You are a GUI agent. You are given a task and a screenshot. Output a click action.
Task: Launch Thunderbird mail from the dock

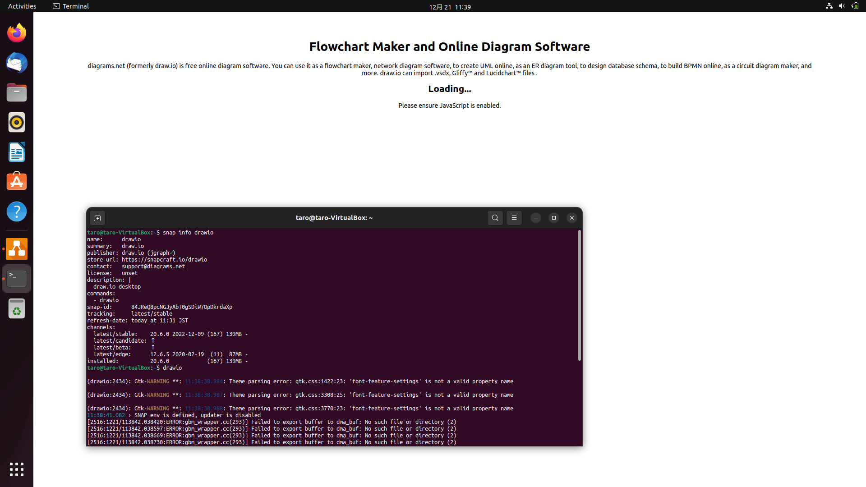point(17,63)
